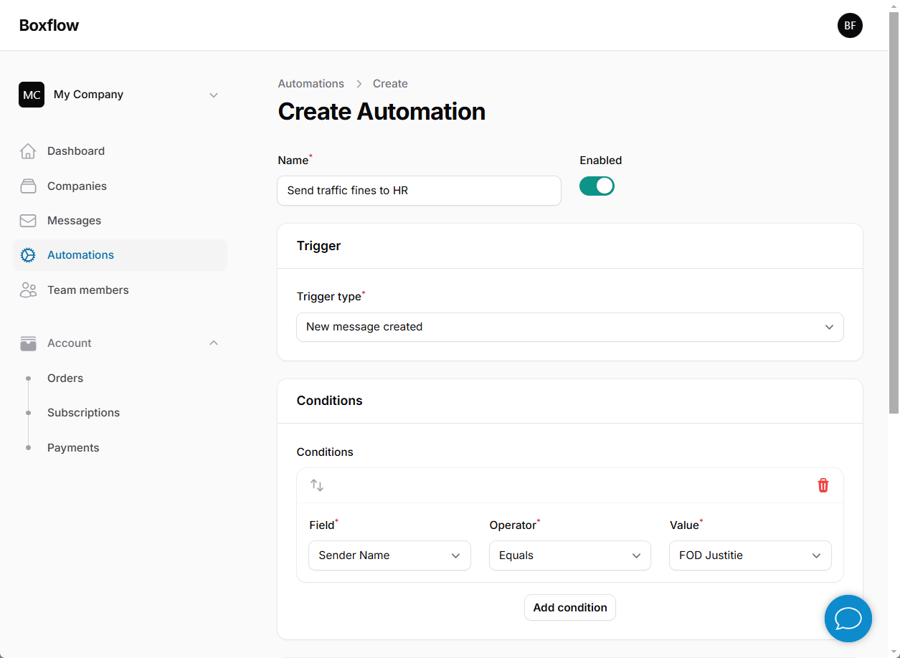Go to Payments in the sidebar
Image resolution: width=900 pixels, height=658 pixels.
(x=73, y=448)
